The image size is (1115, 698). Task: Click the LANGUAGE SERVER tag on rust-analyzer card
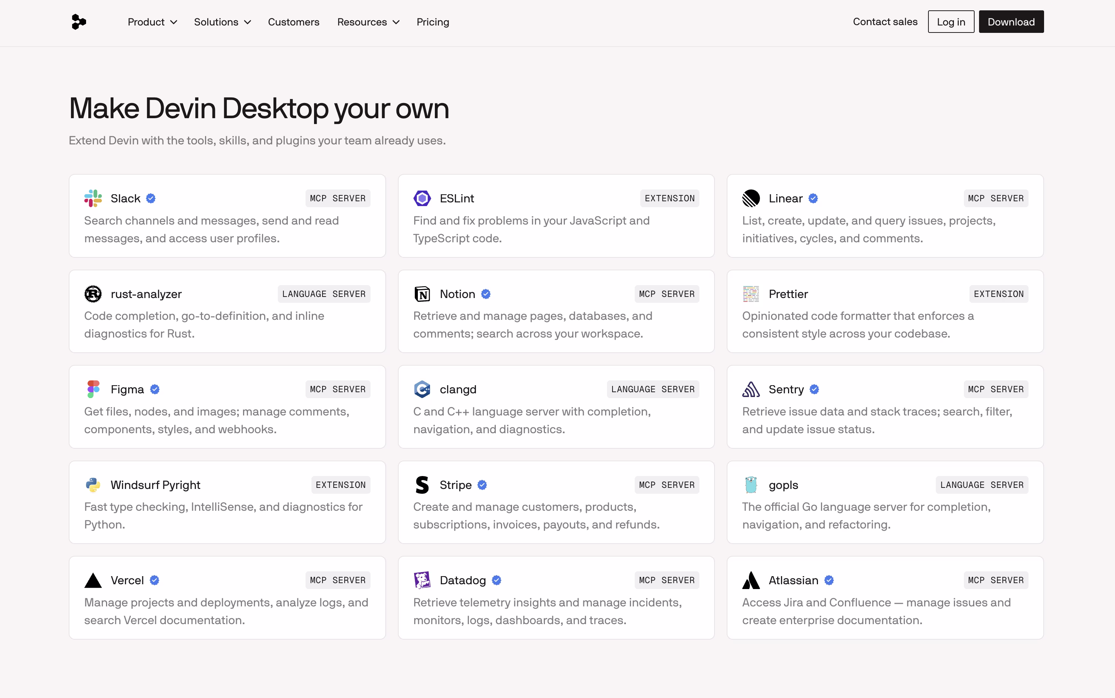point(324,294)
